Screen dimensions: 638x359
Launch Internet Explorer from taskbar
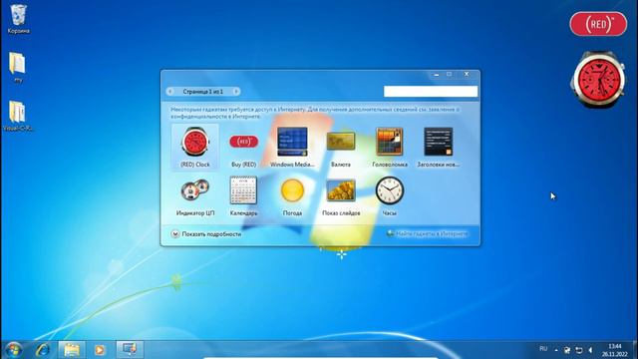pyautogui.click(x=43, y=350)
